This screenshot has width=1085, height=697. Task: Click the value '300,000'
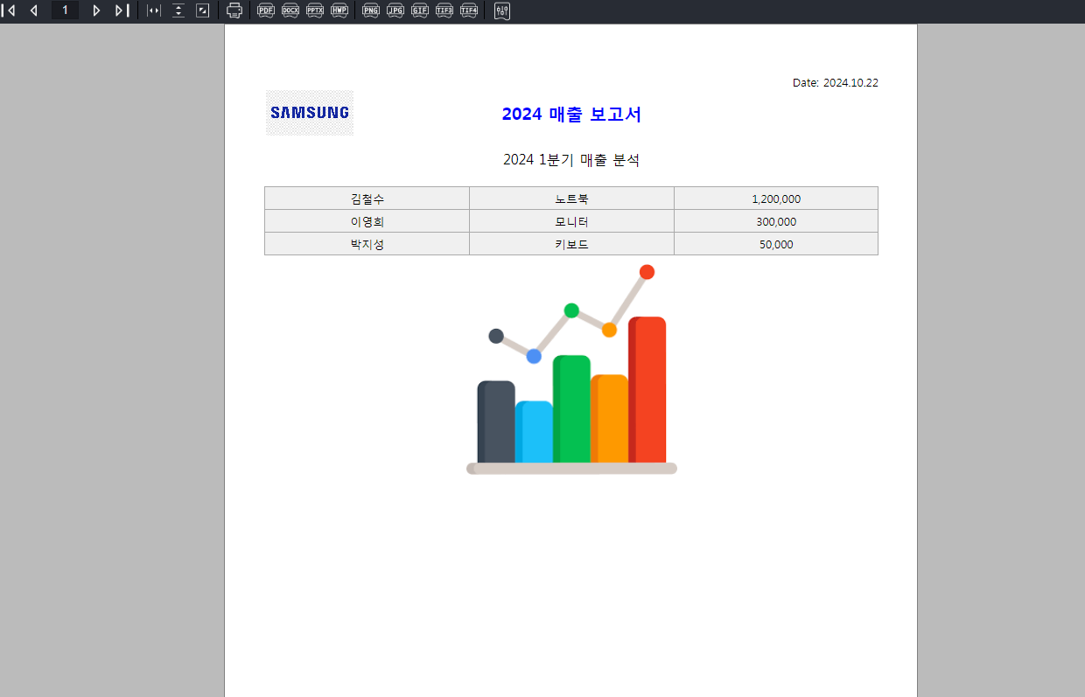[776, 221]
